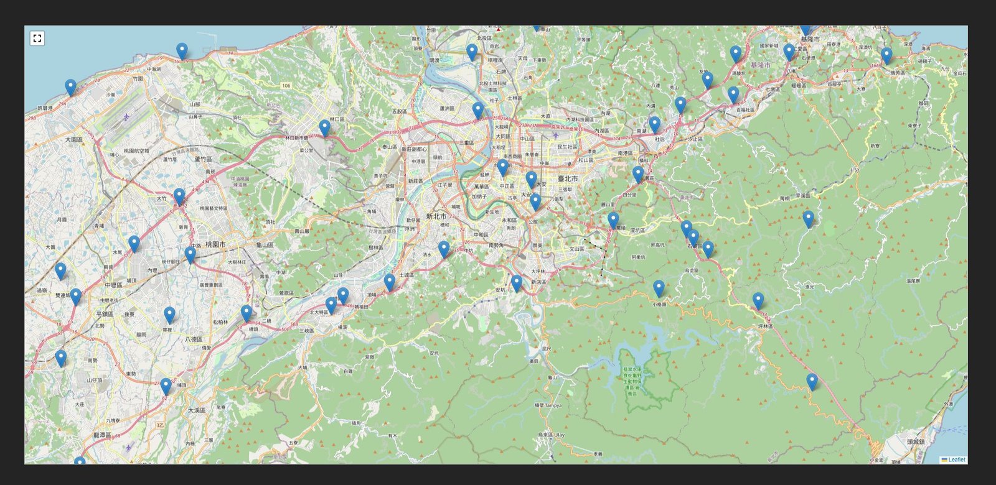Viewport: 996px width, 485px height.
Task: Open the marker above 瑪陵坑
Action: (736, 55)
